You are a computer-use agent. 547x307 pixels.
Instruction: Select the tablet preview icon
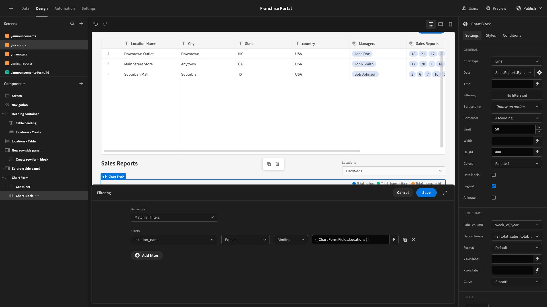click(441, 24)
